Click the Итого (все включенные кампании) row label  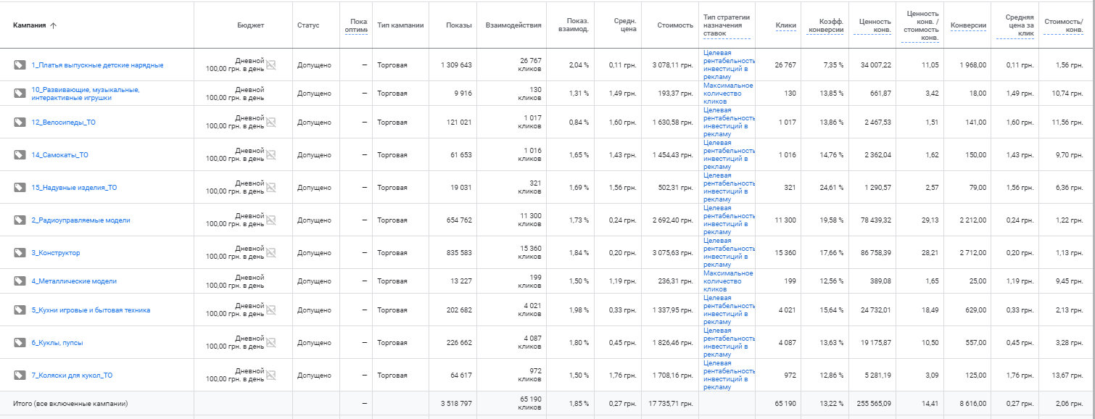[71, 403]
